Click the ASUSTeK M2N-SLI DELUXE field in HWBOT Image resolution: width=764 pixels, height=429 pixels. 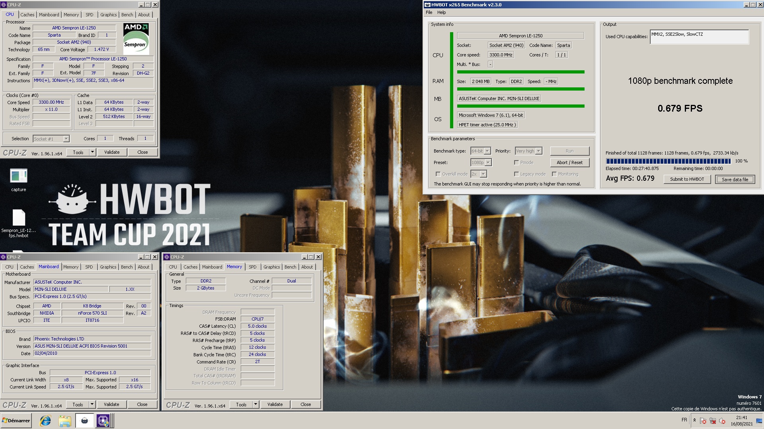point(499,99)
